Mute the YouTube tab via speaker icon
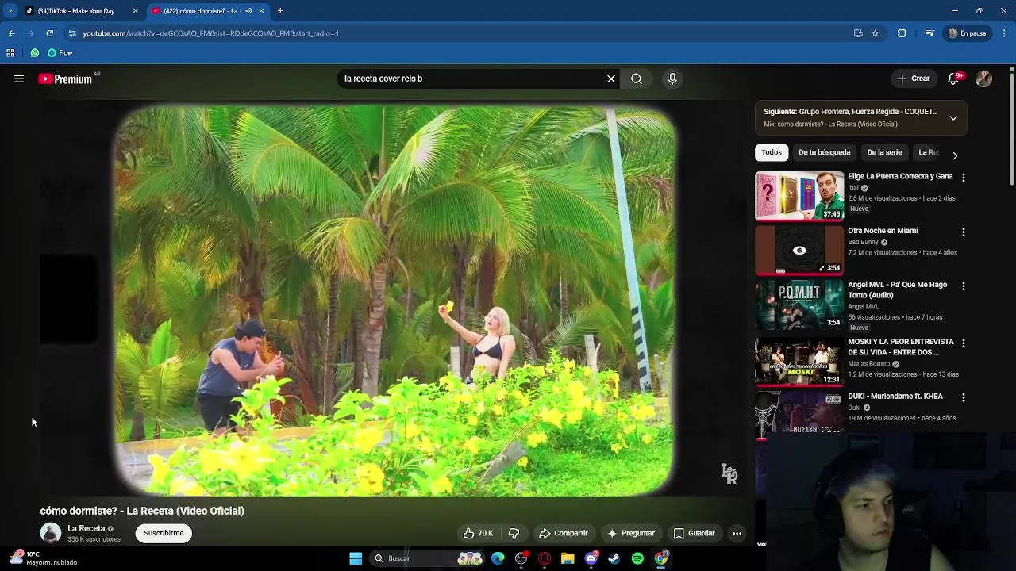 (x=248, y=11)
